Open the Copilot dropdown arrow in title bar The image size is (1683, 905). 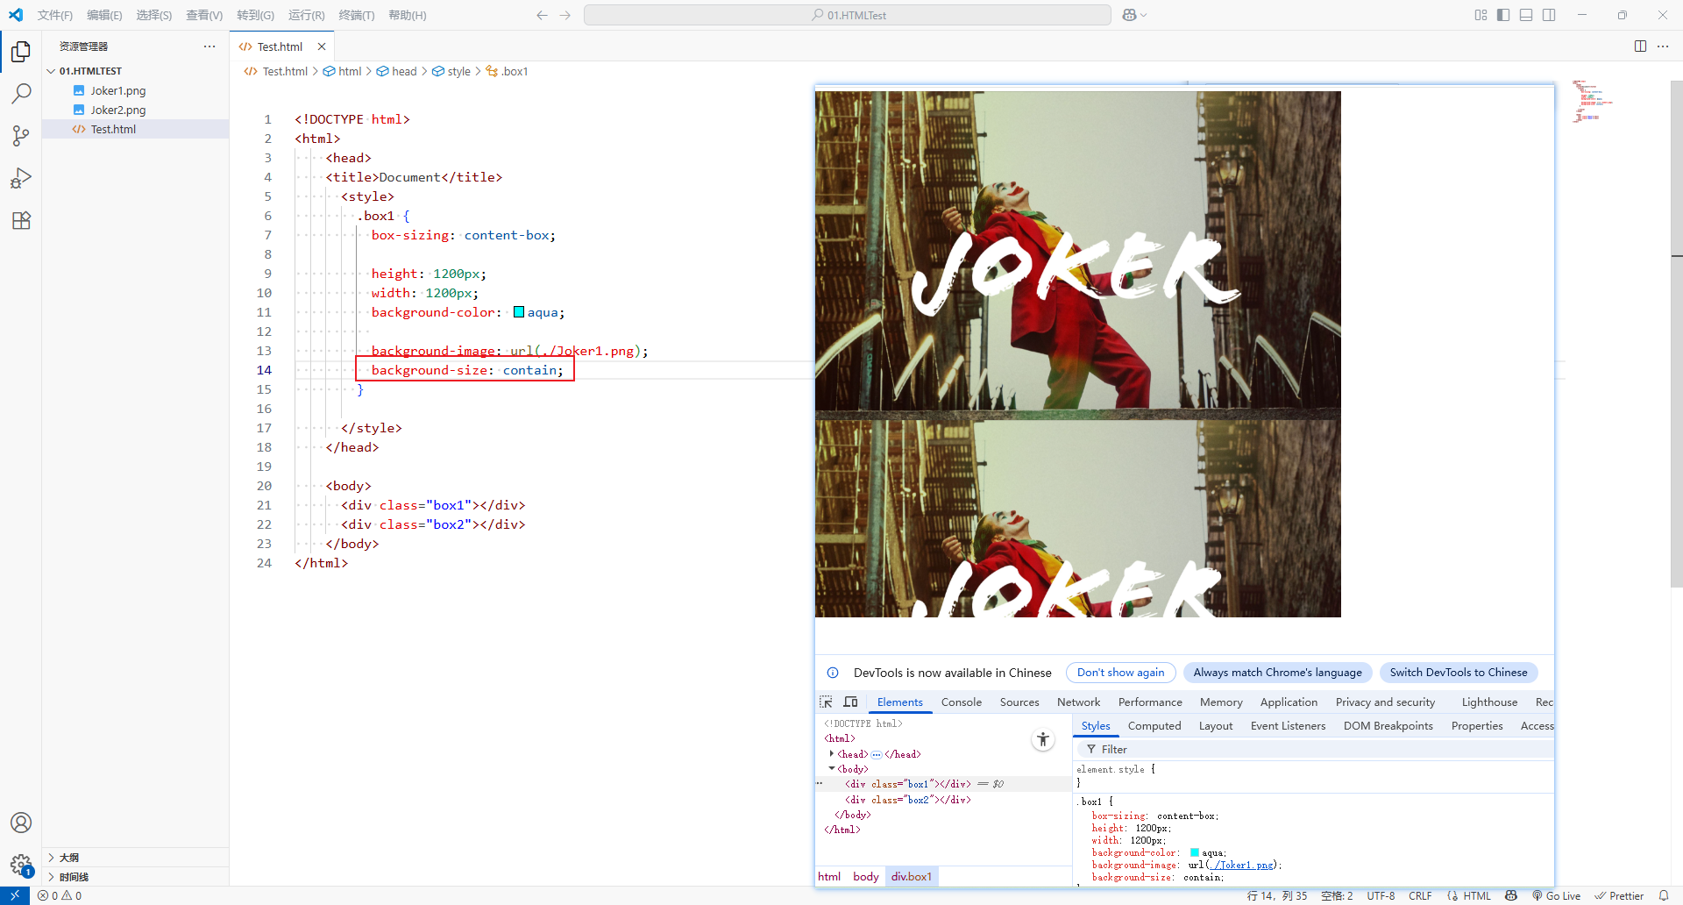pyautogui.click(x=1143, y=15)
